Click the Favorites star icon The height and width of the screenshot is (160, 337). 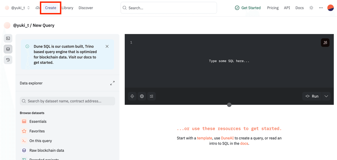(24, 131)
